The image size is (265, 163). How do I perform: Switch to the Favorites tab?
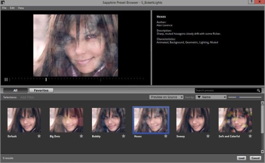41,90
